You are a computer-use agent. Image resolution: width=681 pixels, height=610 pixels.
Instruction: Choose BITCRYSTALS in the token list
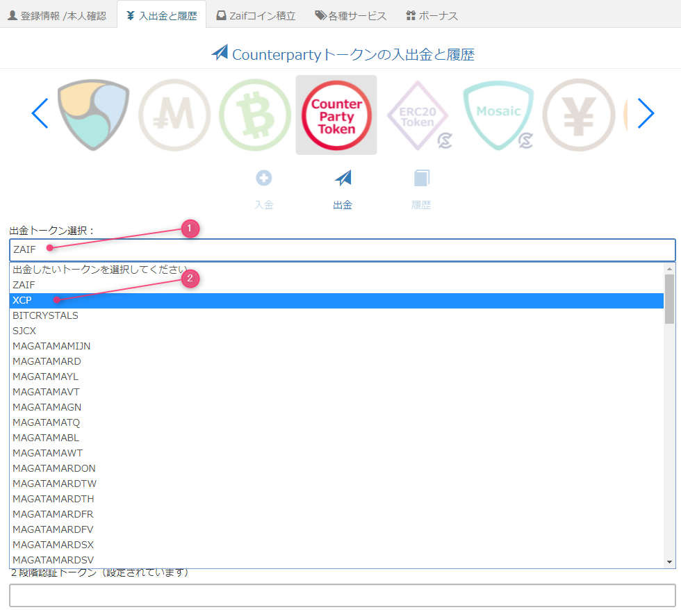point(336,315)
